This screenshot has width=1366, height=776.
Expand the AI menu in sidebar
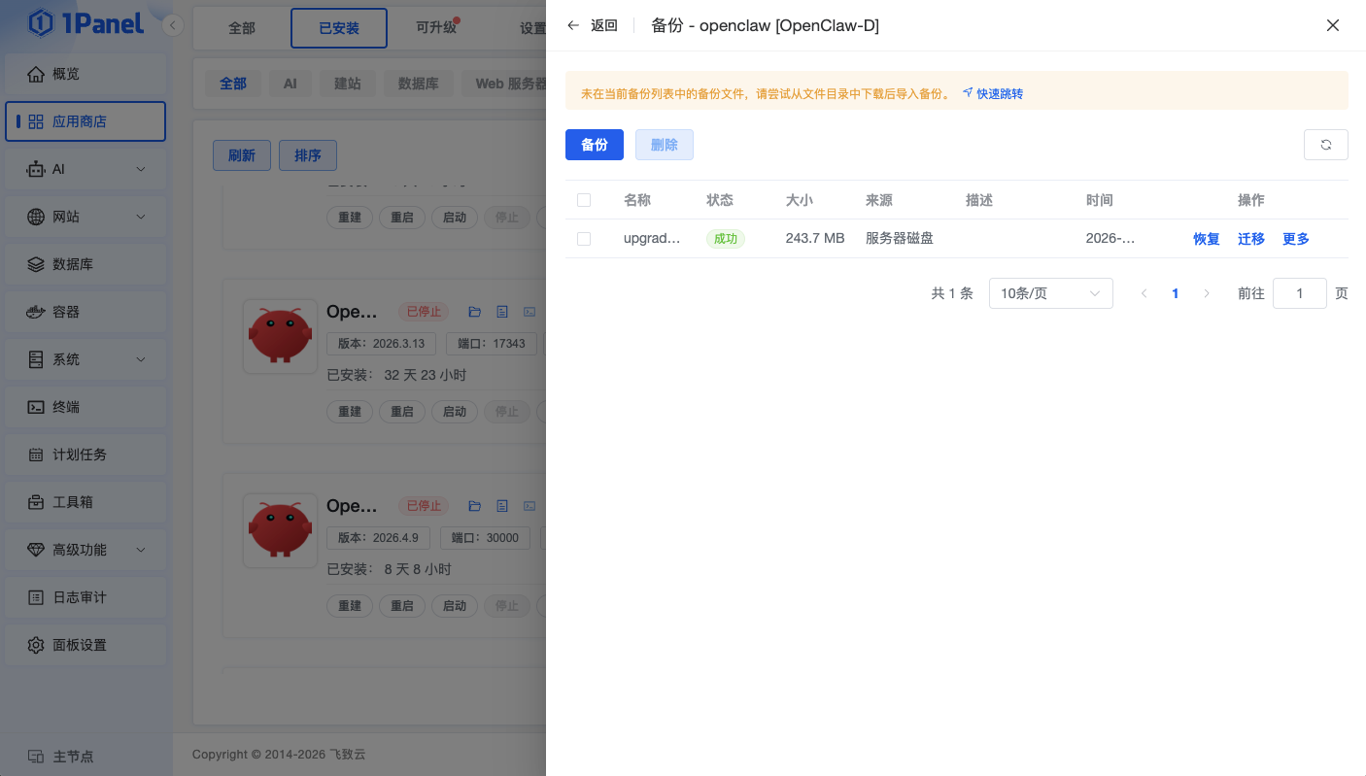[85, 169]
